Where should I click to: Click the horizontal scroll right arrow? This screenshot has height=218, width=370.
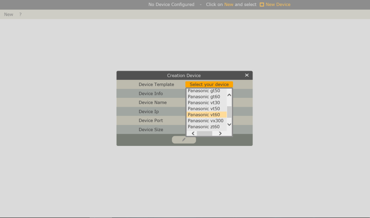pos(220,133)
